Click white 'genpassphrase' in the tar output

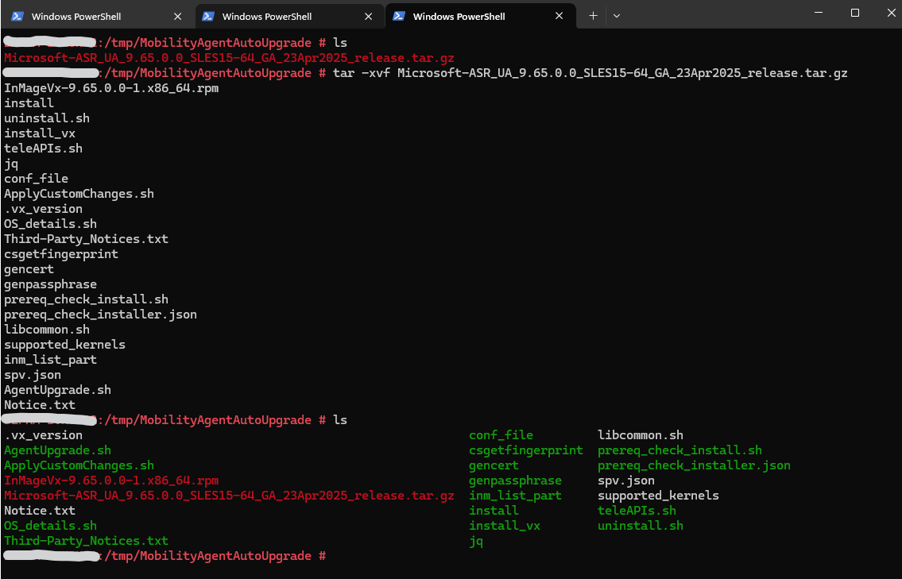(50, 284)
